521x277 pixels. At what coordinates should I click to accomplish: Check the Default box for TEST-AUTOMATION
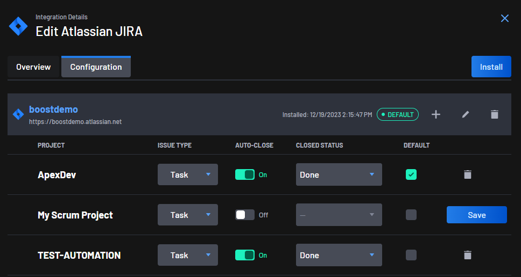pyautogui.click(x=411, y=255)
